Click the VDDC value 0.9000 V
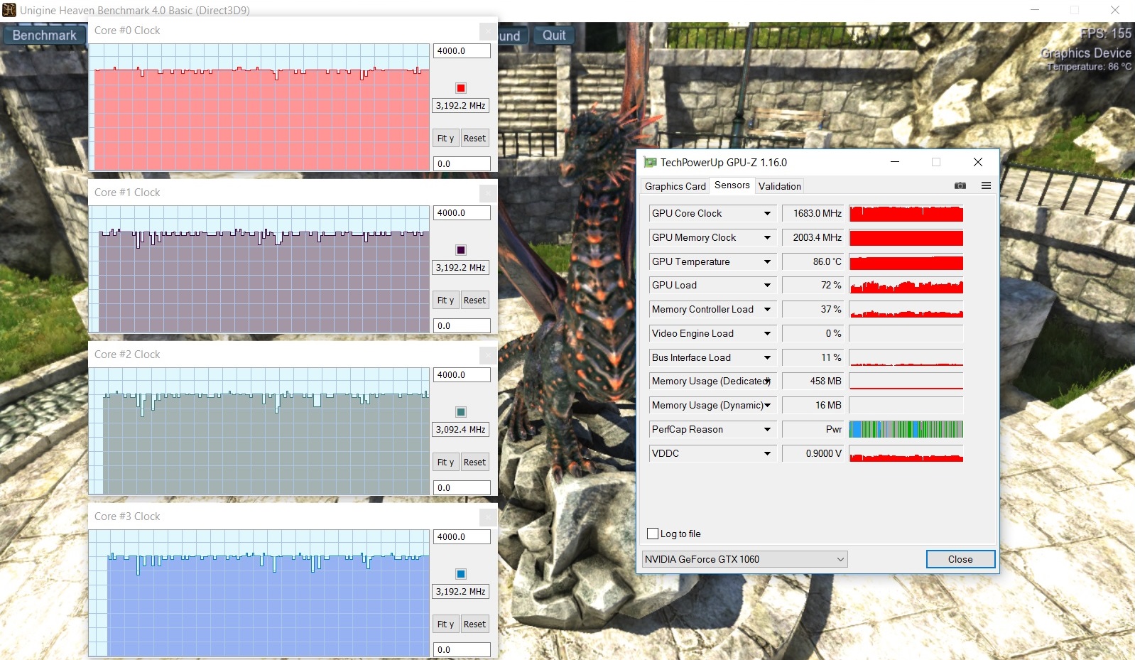This screenshot has height=660, width=1135. [x=813, y=453]
